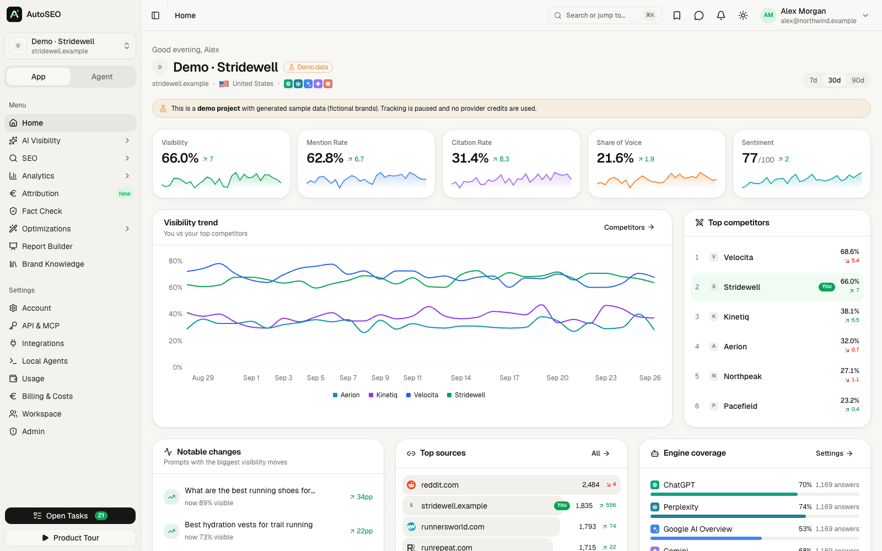Start the Product Tour
The width and height of the screenshot is (882, 551).
coord(70,538)
